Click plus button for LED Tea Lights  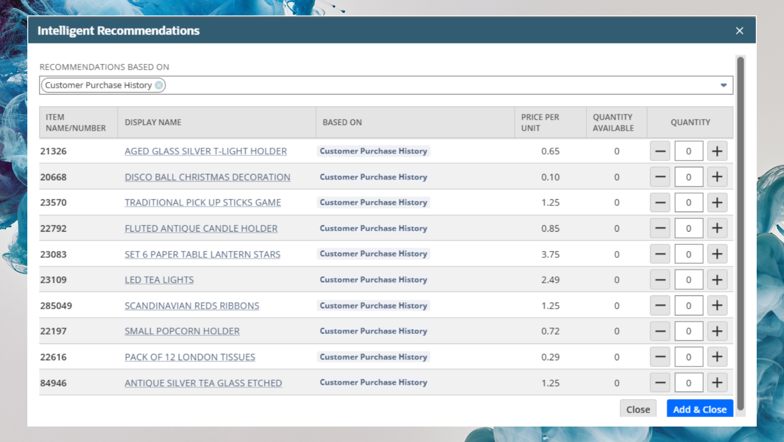tap(717, 280)
